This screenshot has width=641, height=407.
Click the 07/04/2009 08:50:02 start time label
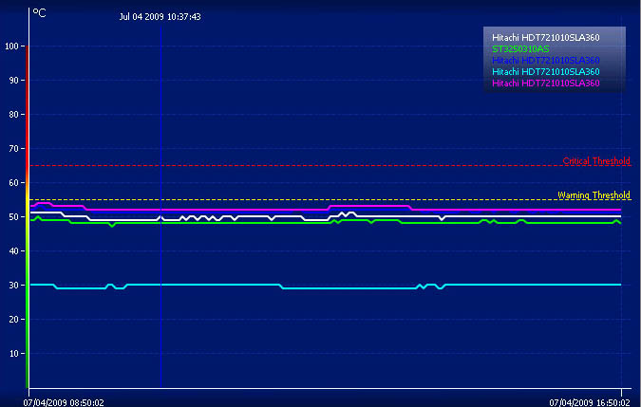[64, 402]
